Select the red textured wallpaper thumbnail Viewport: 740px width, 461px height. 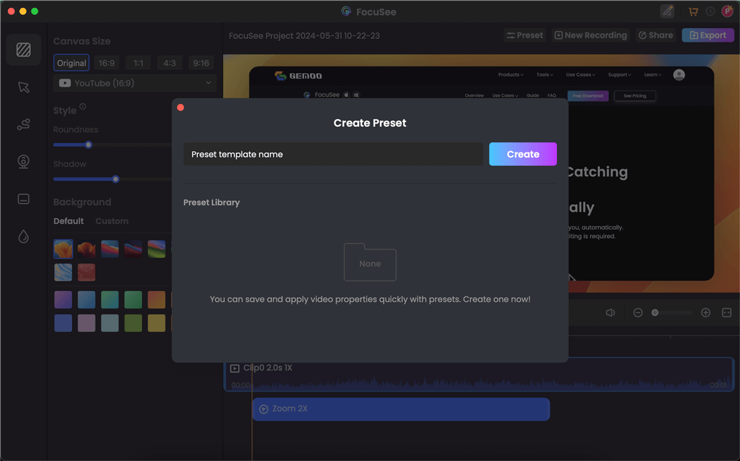pyautogui.click(x=86, y=272)
